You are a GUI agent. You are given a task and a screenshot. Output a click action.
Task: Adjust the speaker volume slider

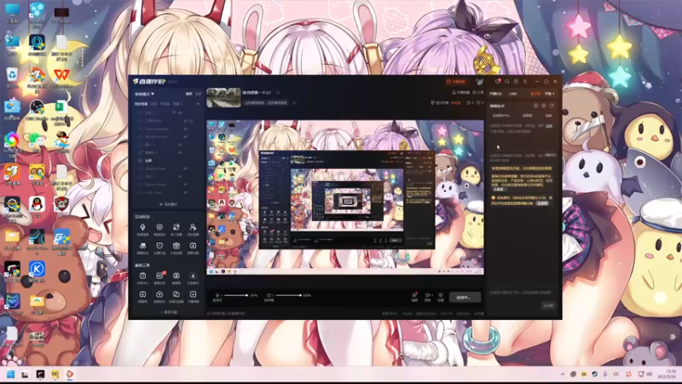click(288, 295)
